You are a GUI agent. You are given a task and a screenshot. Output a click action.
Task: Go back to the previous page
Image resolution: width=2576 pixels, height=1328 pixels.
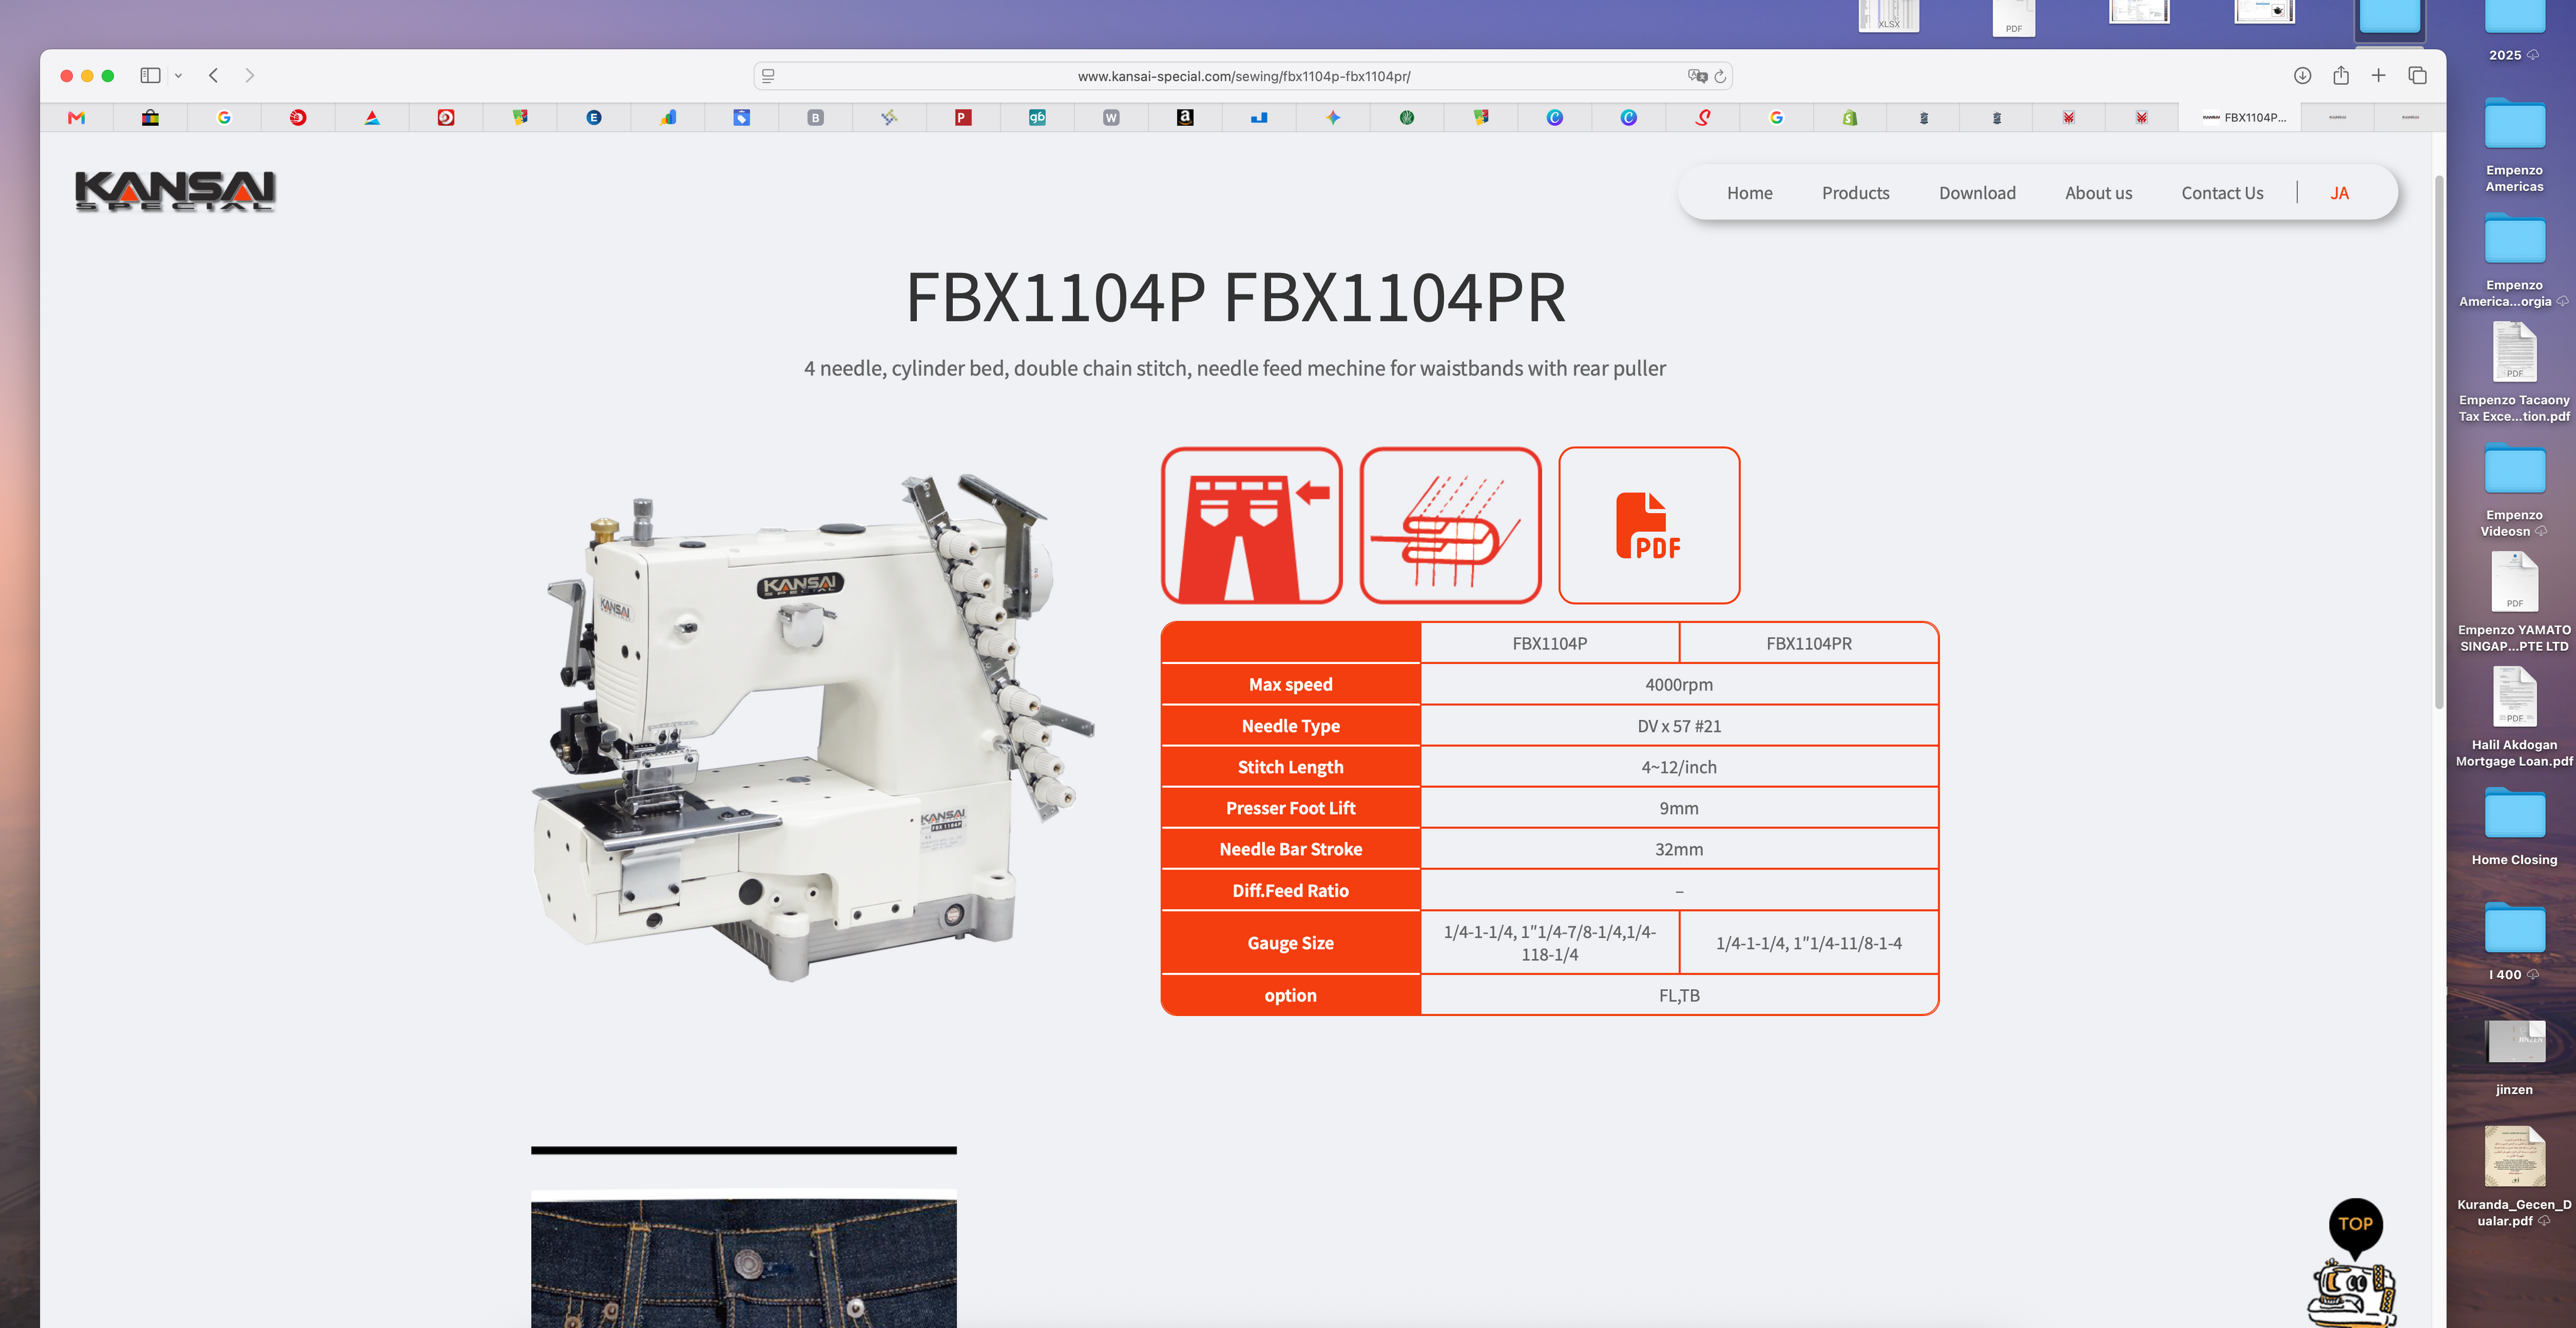pos(214,75)
